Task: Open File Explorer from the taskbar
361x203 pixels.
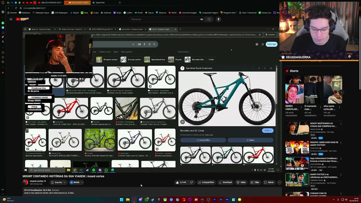Action: 128,200
